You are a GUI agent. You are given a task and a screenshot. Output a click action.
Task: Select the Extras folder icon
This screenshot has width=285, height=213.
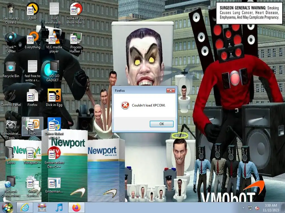point(11,155)
